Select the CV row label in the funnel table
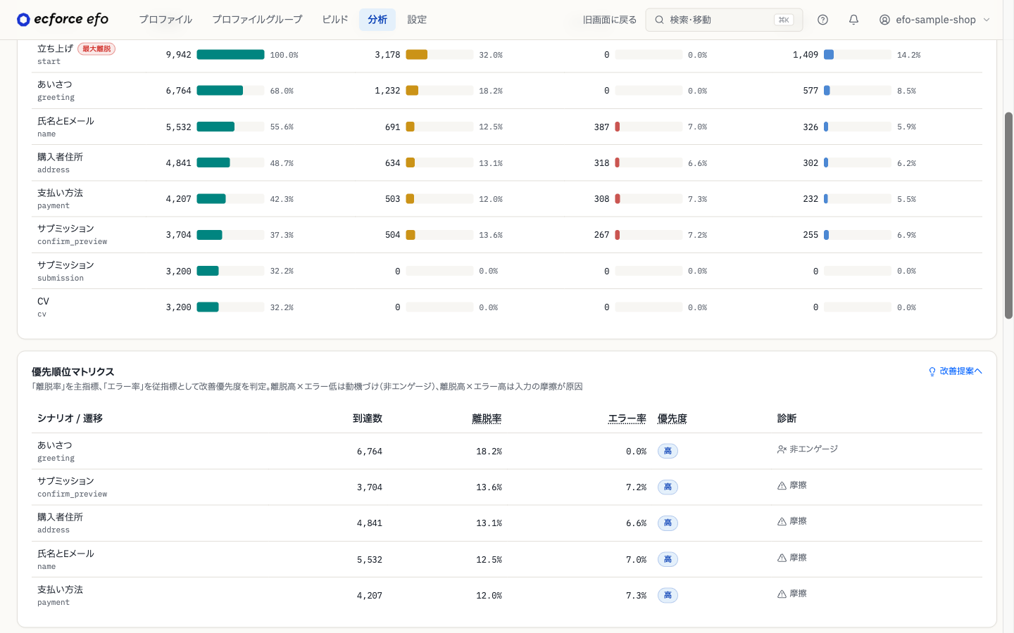This screenshot has height=633, width=1014. pyautogui.click(x=44, y=301)
